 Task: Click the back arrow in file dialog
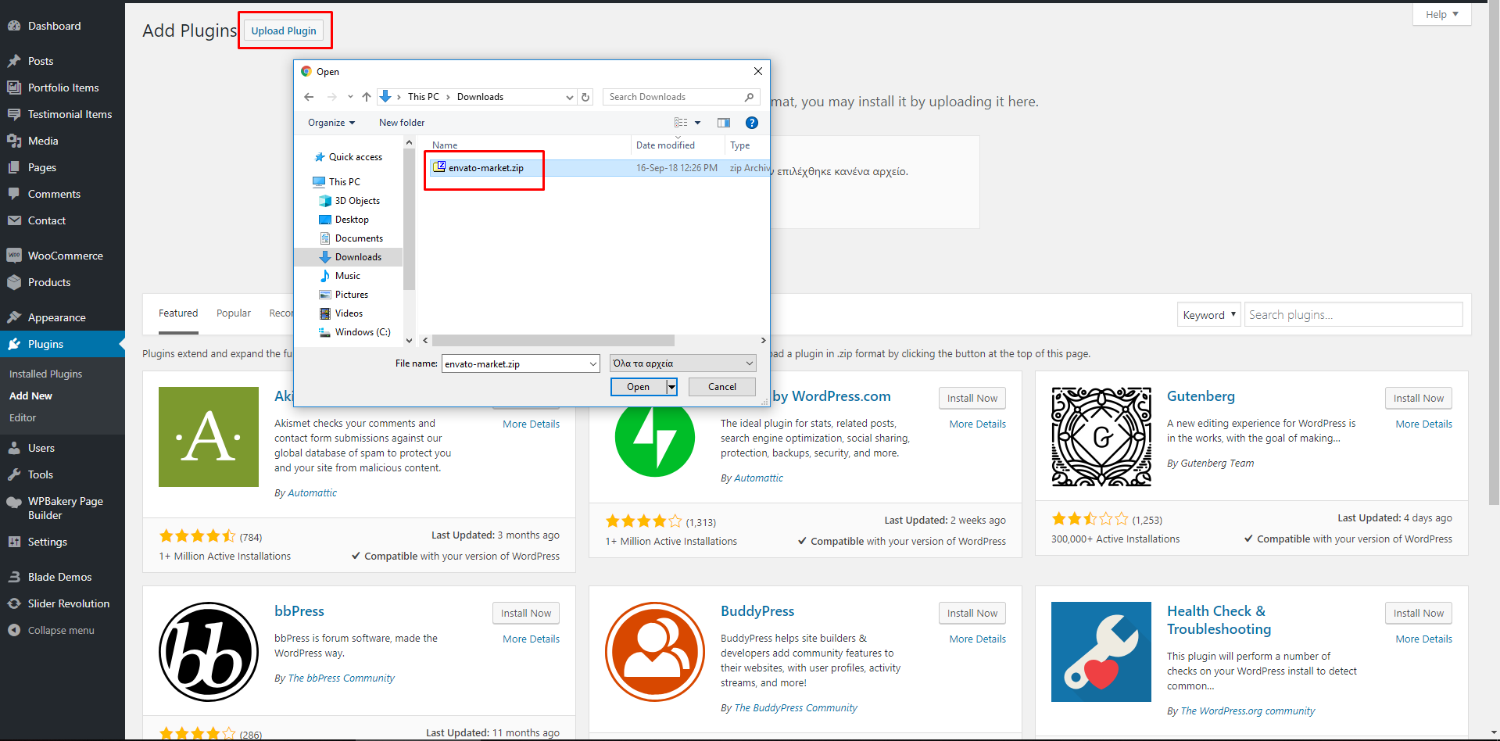pos(309,97)
